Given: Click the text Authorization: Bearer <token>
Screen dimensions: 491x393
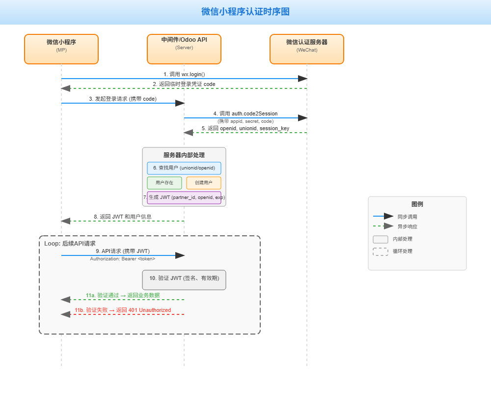Looking at the screenshot, I should [123, 259].
